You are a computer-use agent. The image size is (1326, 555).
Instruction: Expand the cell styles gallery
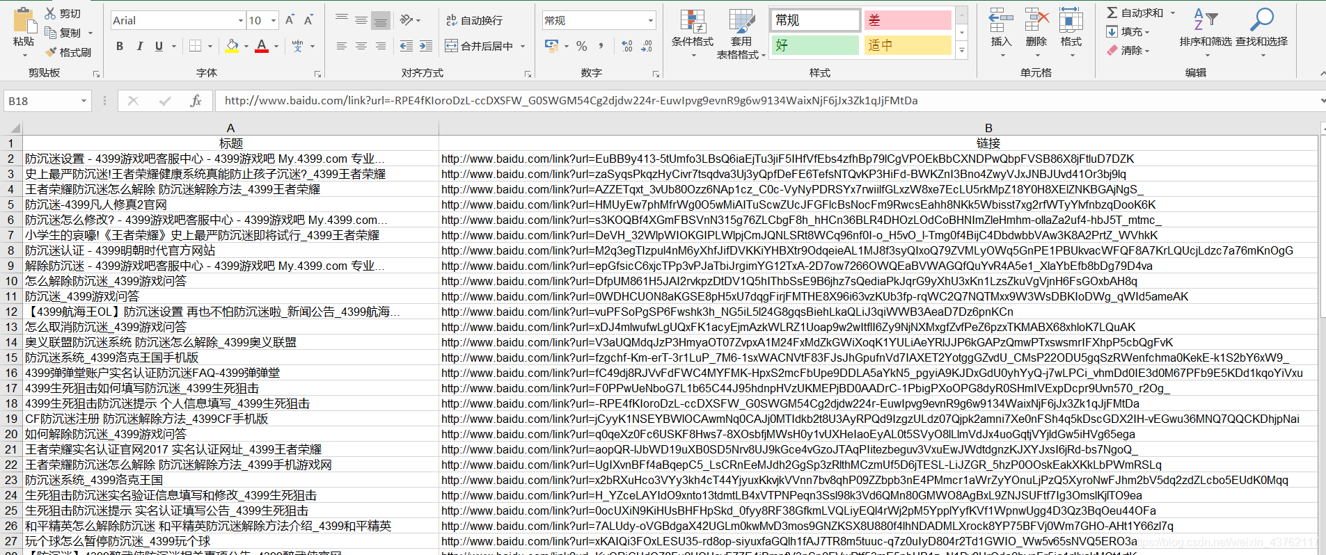(x=962, y=50)
